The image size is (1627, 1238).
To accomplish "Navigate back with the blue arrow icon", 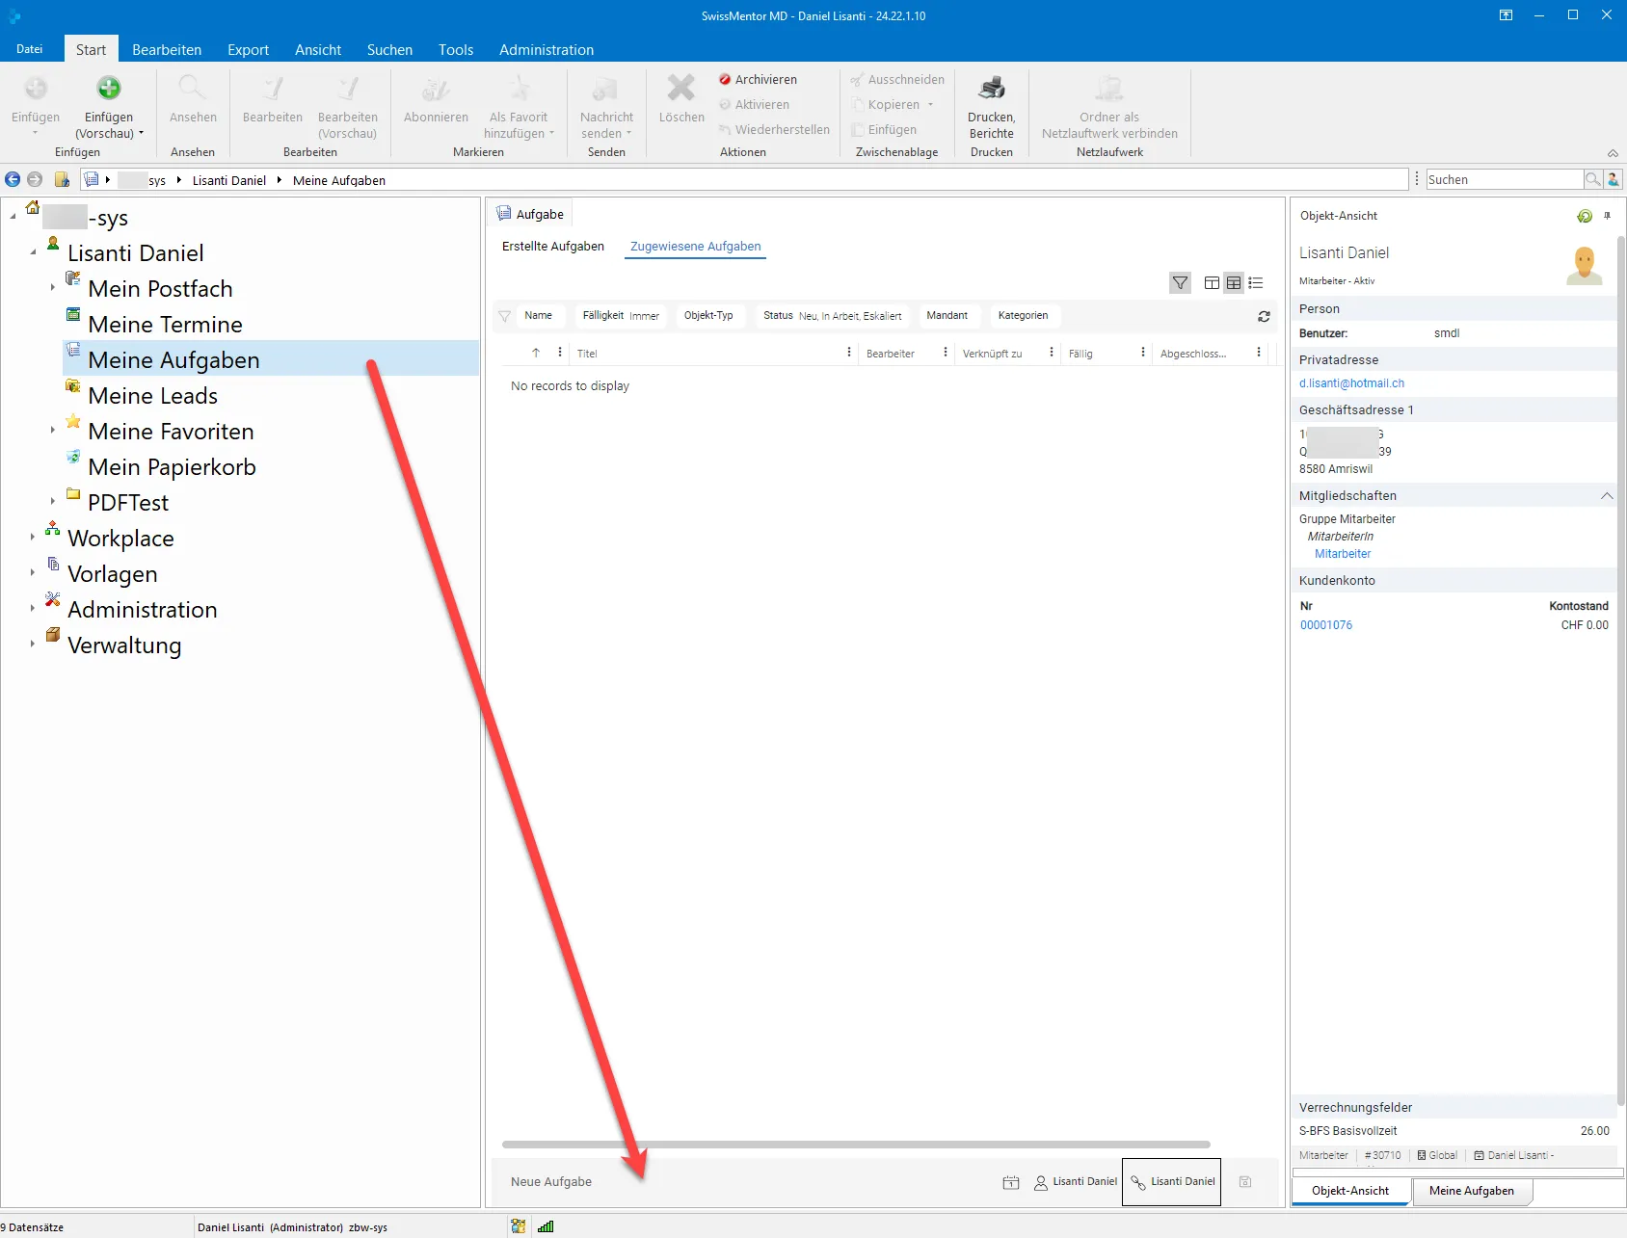I will tap(13, 179).
